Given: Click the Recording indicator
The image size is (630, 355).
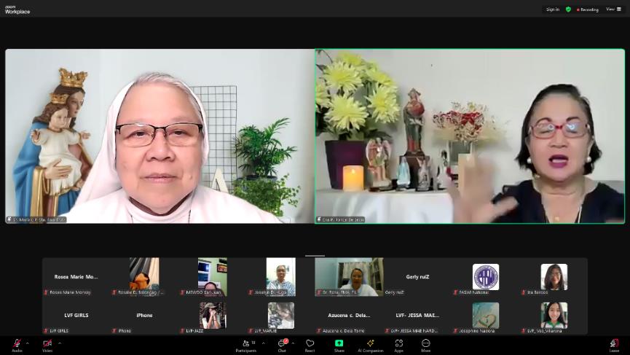Looking at the screenshot, I should (x=587, y=9).
